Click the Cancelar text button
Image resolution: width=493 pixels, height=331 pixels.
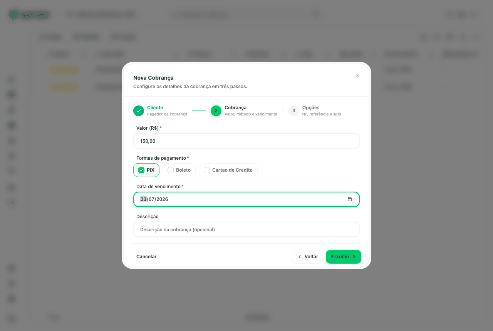(x=146, y=257)
